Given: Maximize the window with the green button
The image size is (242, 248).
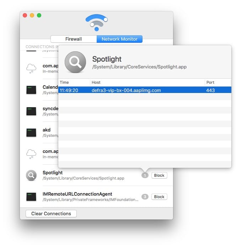Looking at the screenshot, I should (39, 15).
